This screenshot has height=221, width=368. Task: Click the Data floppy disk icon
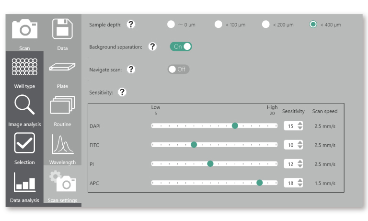click(x=62, y=30)
